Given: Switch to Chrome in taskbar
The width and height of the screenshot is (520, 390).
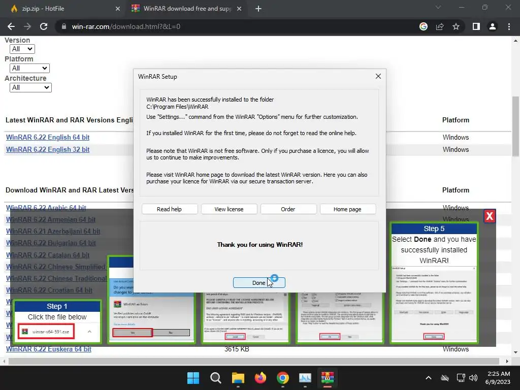Looking at the screenshot, I should coord(282,378).
